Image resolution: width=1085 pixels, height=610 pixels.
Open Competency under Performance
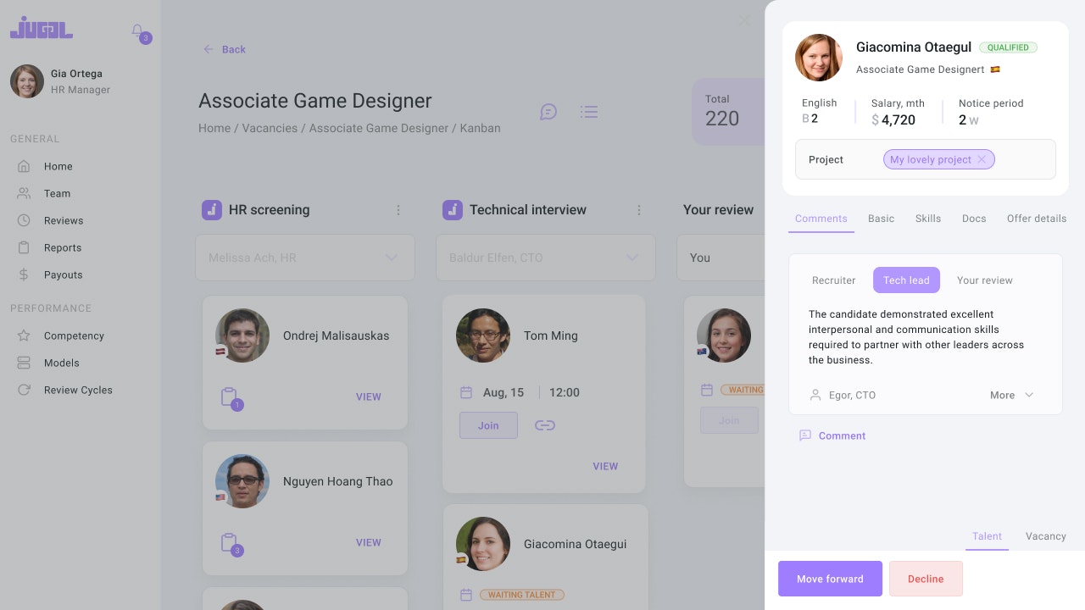[x=74, y=335]
